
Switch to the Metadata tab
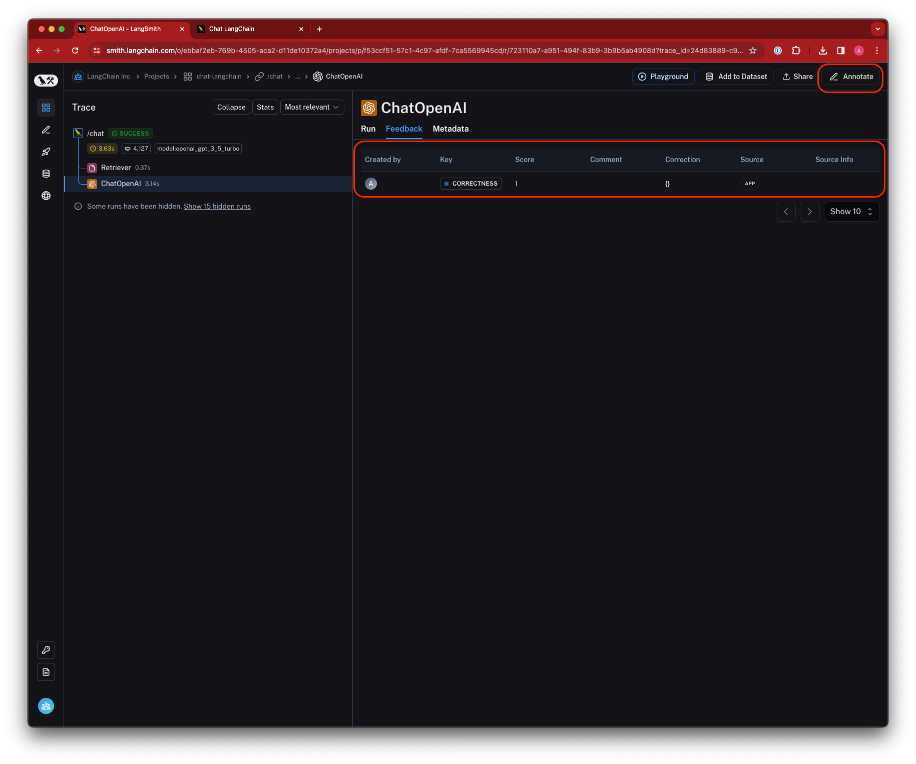[x=451, y=129]
